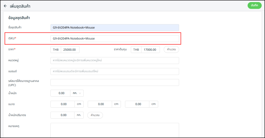Click the หมายเหตุ notes text area
Screen dimensions: 265x138
coord(115,130)
